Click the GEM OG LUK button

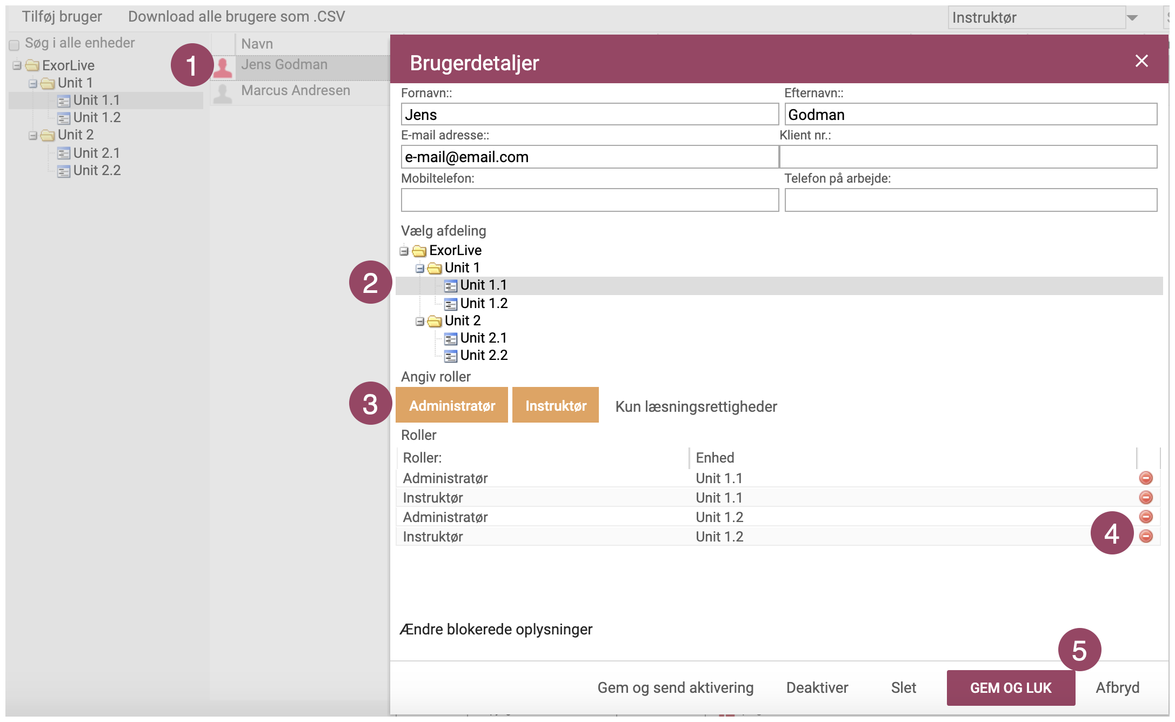(1011, 687)
